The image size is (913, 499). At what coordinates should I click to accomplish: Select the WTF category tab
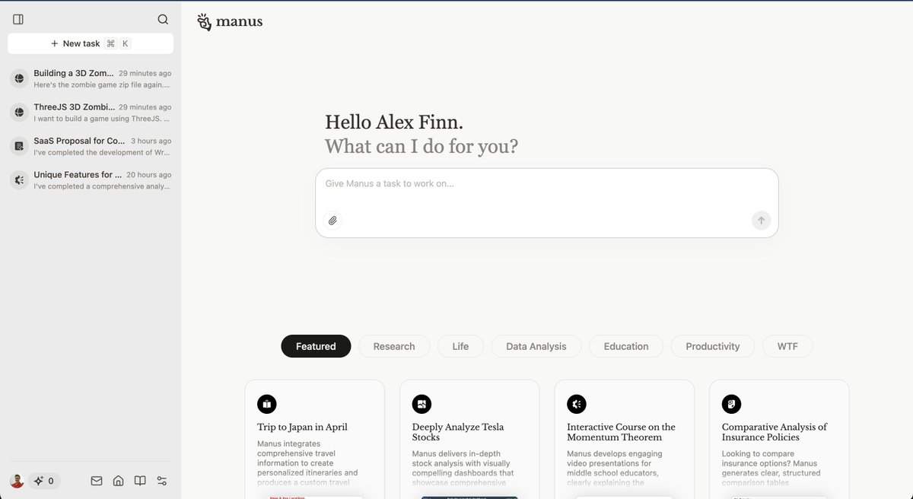[787, 346]
